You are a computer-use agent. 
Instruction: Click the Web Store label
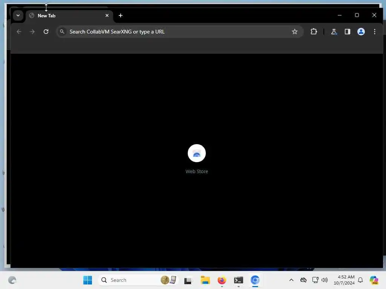197,172
